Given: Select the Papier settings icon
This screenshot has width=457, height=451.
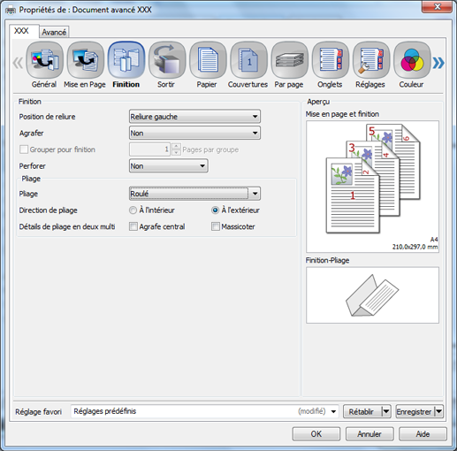Looking at the screenshot, I should click(x=208, y=60).
